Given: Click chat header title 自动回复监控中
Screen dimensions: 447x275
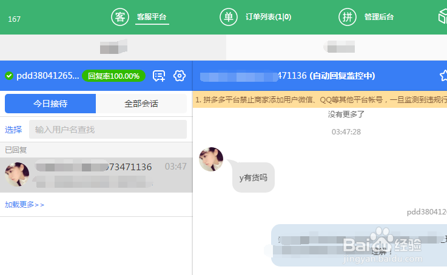Looking at the screenshot, I should (x=343, y=76).
